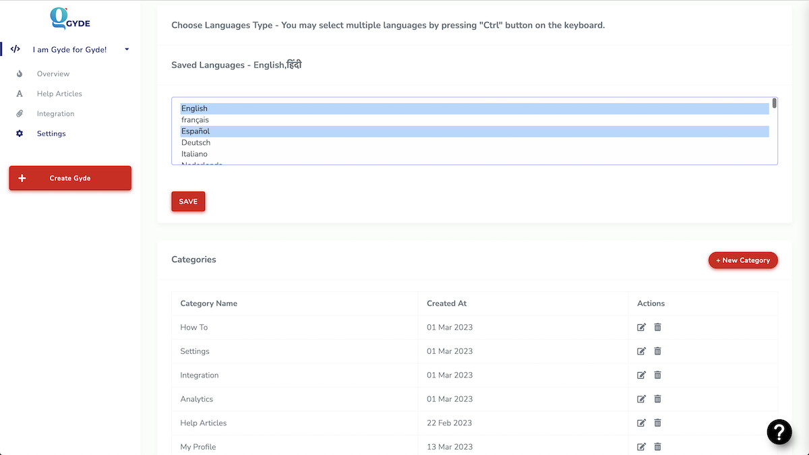Viewport: 809px width, 455px height.
Task: Click the Actions column header
Action: pyautogui.click(x=651, y=303)
